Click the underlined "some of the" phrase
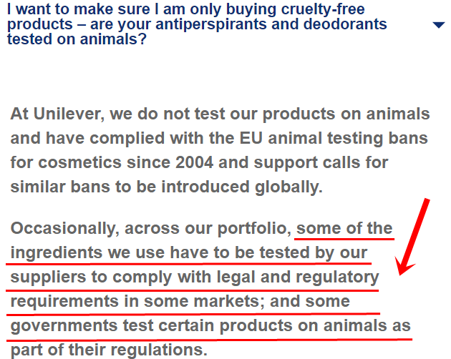 point(344,229)
